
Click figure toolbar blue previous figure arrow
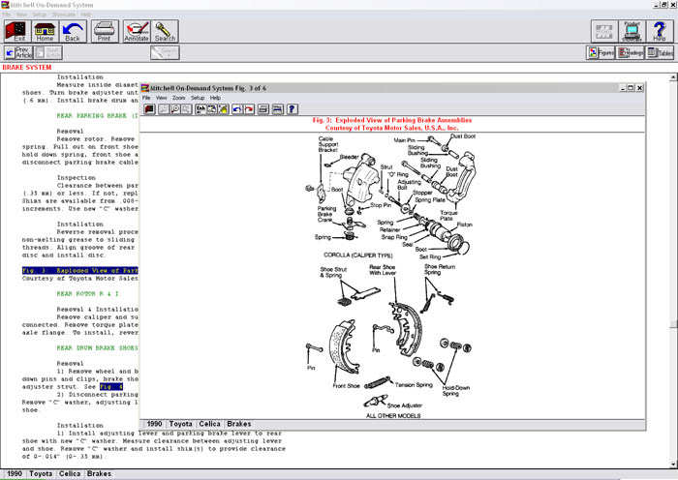(235, 109)
